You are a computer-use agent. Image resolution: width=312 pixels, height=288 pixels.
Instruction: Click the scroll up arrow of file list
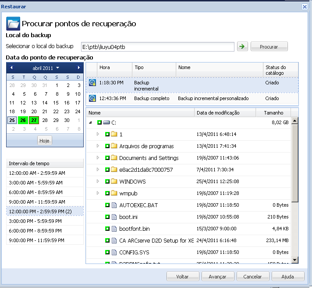point(294,121)
